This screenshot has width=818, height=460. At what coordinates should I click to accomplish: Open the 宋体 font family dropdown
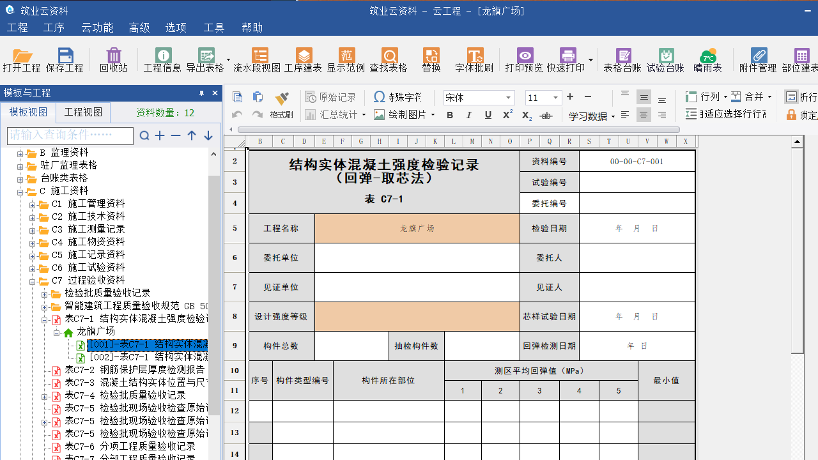[508, 97]
